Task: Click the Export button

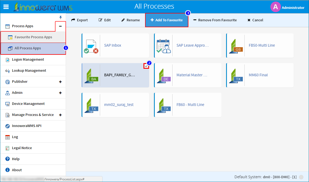Action: tap(79, 20)
